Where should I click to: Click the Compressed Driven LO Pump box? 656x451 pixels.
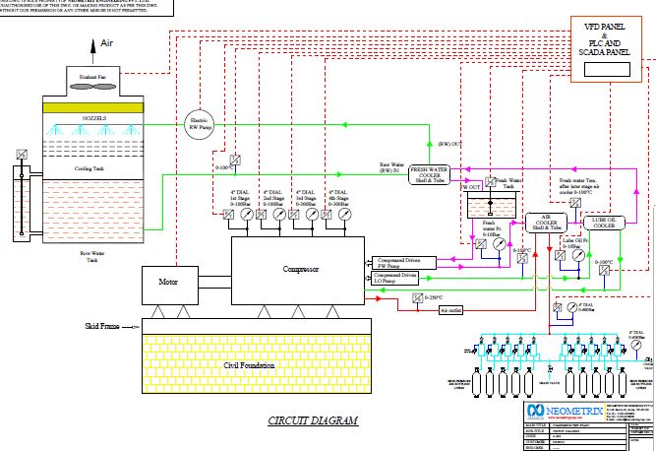(395, 278)
